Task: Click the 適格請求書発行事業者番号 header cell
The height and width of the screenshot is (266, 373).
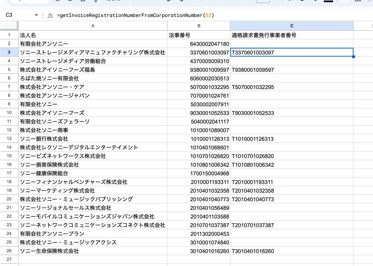Action: tap(291, 35)
